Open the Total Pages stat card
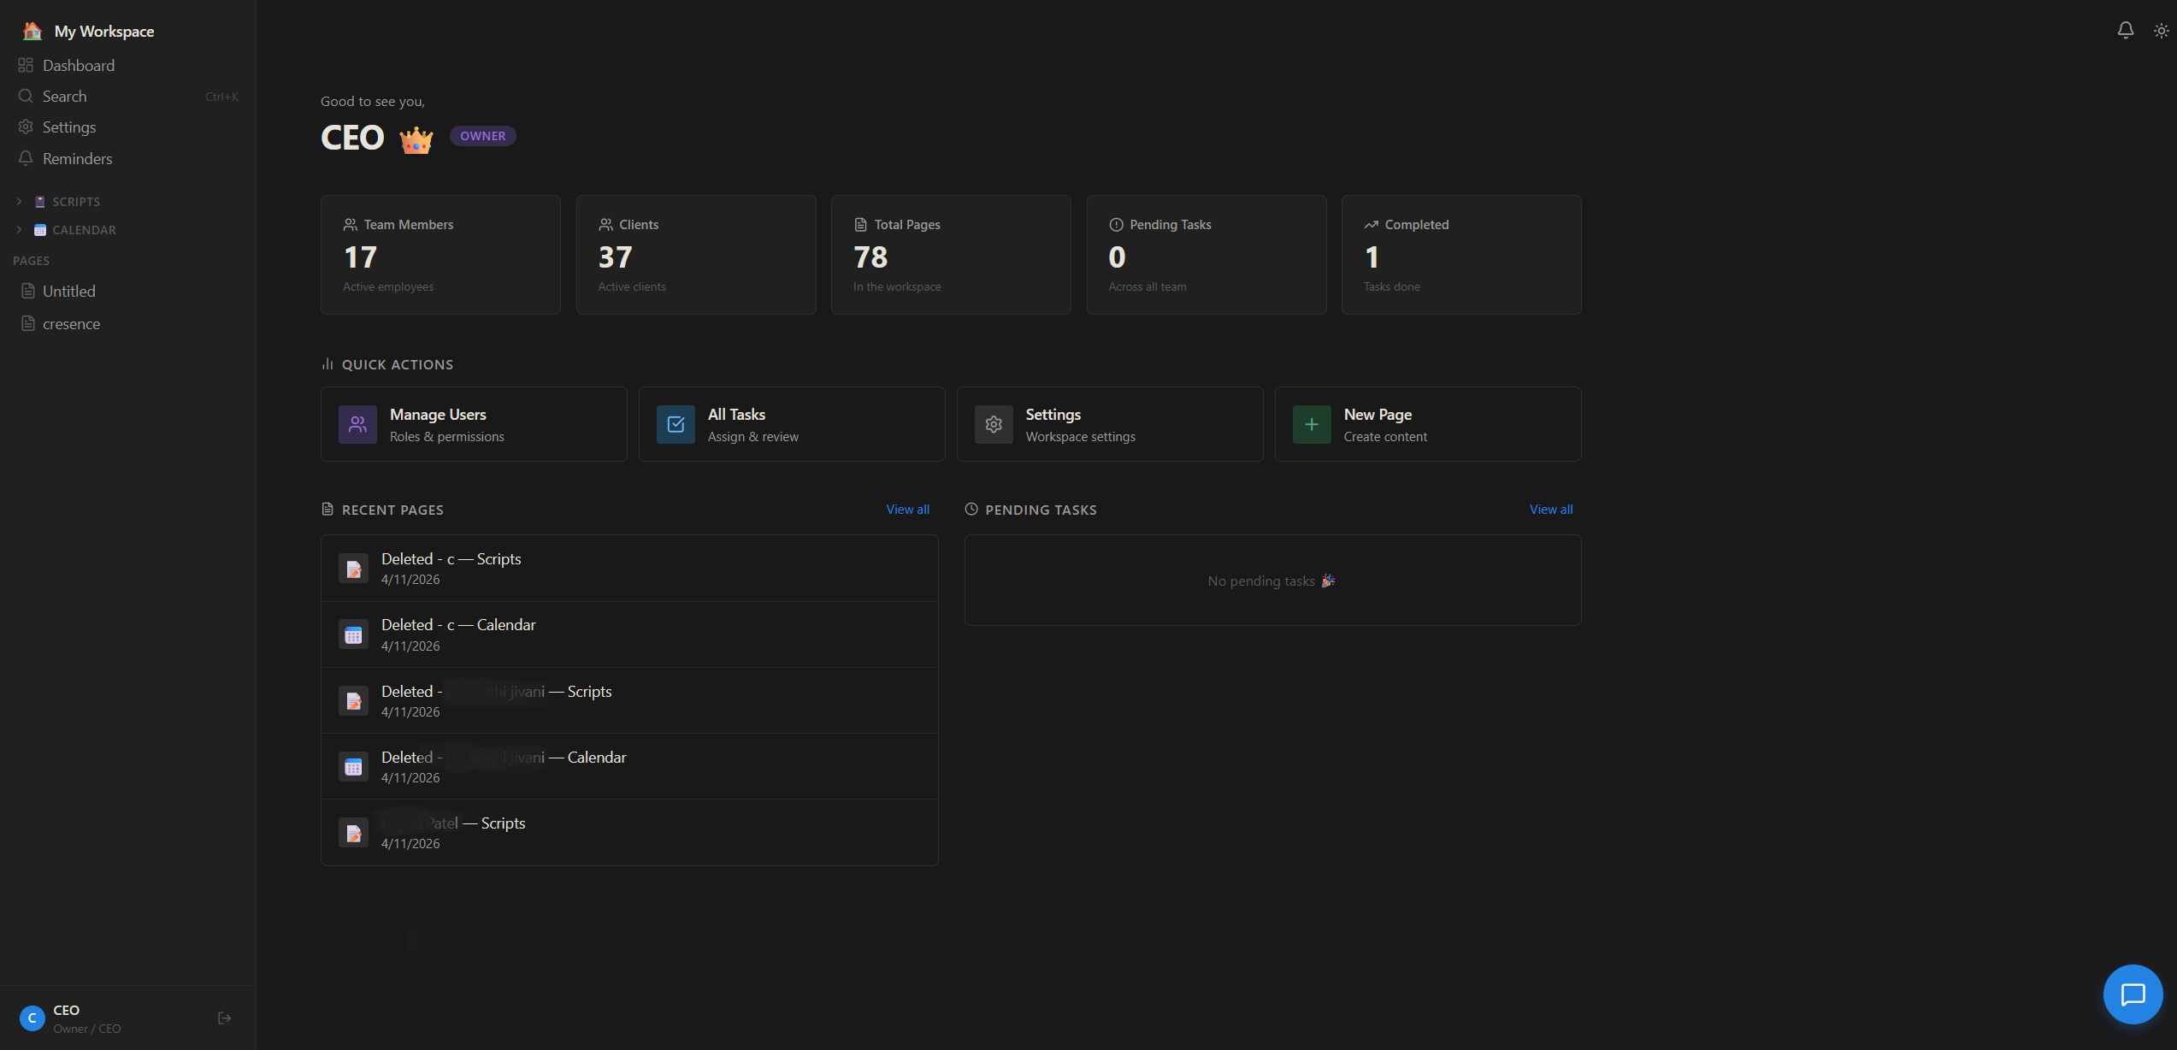Viewport: 2177px width, 1050px height. click(x=951, y=255)
